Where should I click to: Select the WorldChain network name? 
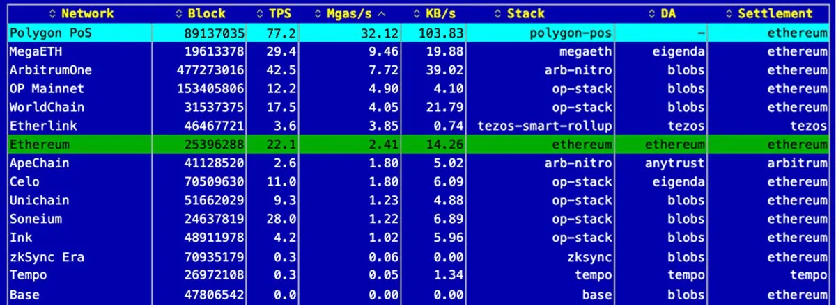pyautogui.click(x=47, y=107)
